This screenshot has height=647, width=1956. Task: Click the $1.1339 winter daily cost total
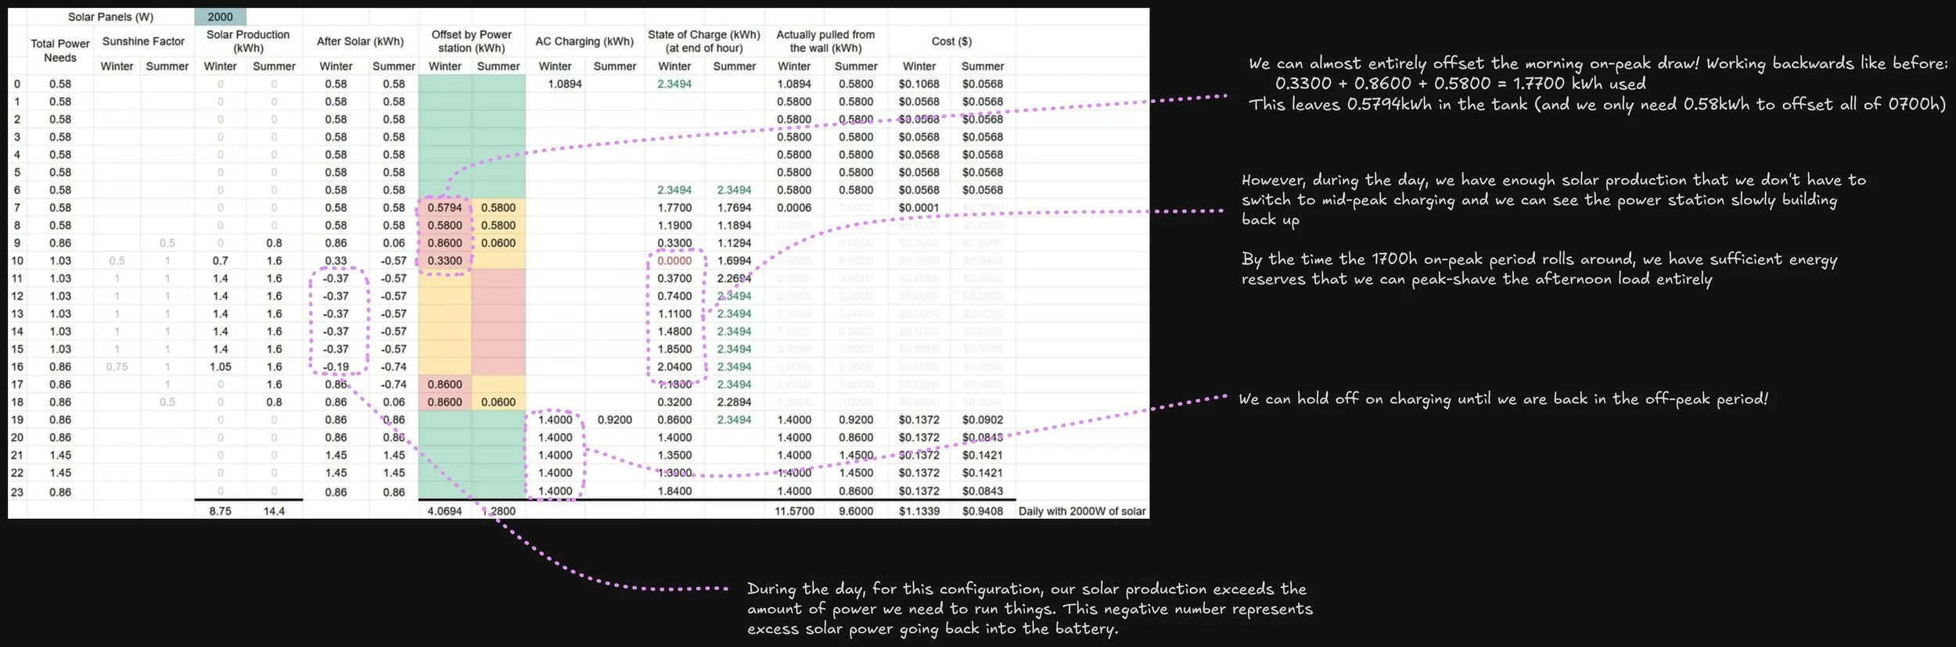pos(919,511)
